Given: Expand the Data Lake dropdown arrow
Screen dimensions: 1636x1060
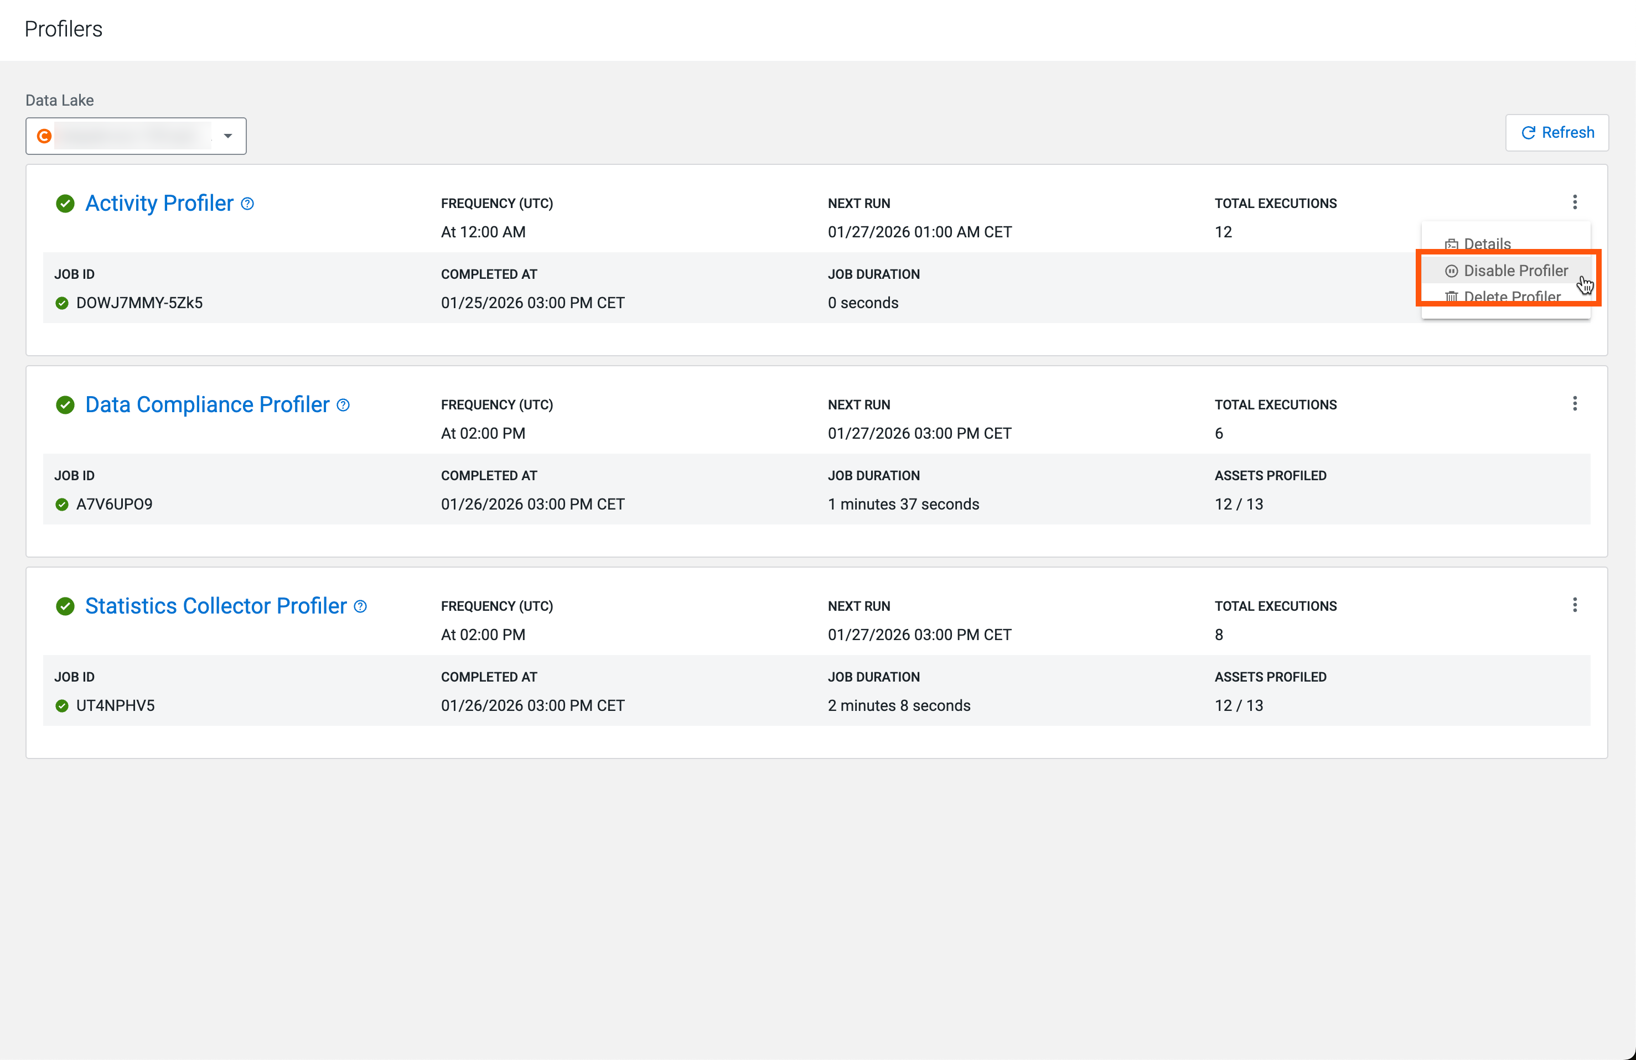Looking at the screenshot, I should click(227, 136).
